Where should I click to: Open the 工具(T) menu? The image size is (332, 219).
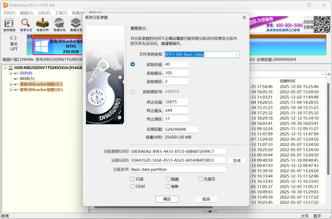point(61,13)
